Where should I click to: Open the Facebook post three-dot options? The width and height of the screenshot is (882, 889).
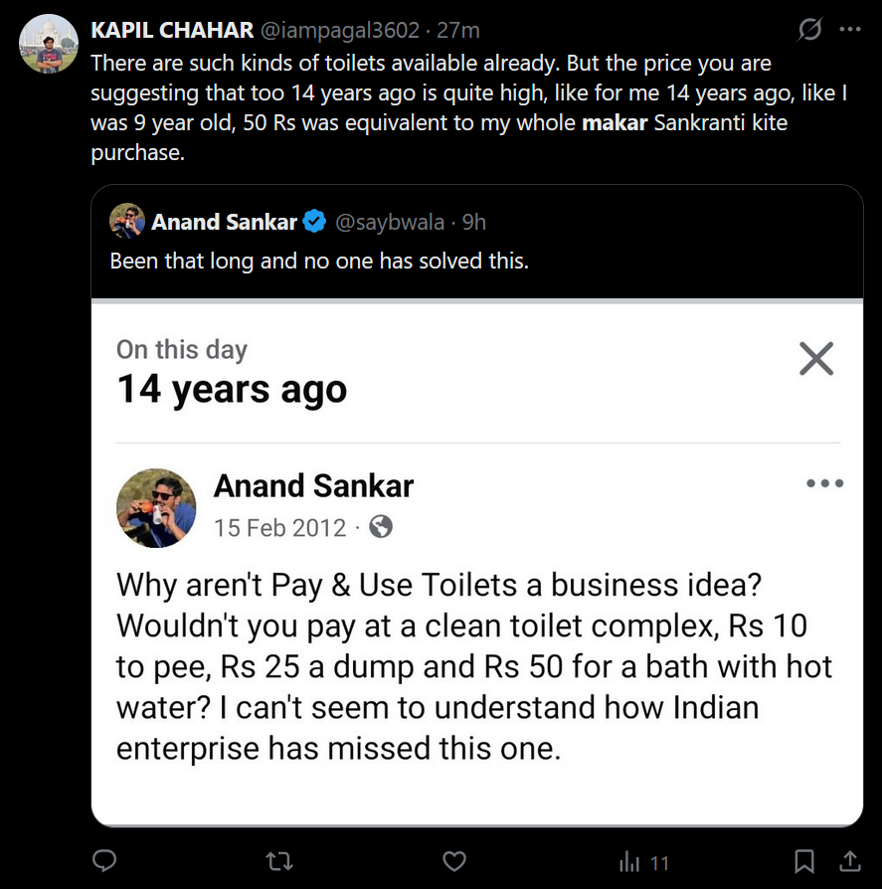[x=824, y=484]
